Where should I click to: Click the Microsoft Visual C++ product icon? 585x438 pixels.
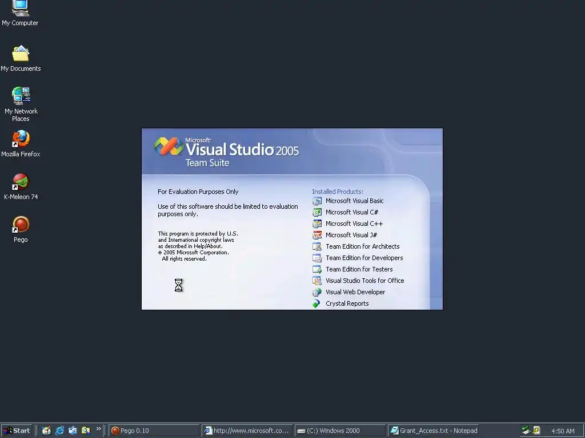[x=316, y=224]
